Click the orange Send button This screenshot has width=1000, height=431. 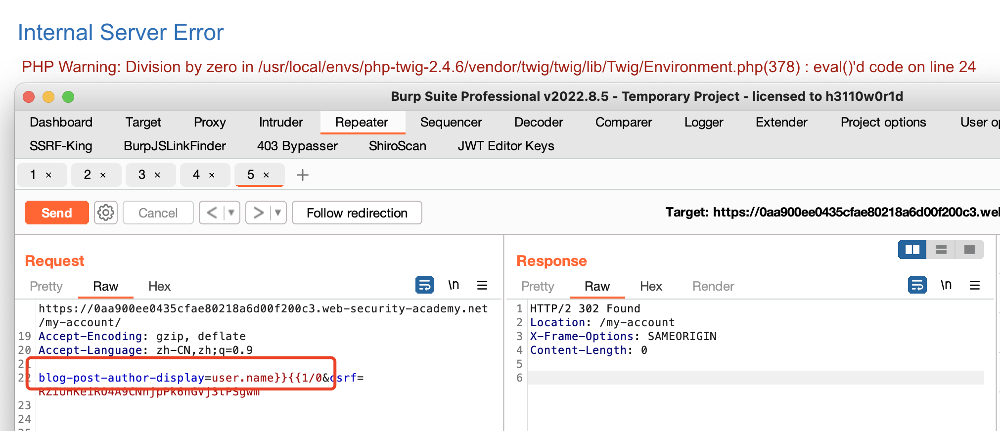[57, 213]
